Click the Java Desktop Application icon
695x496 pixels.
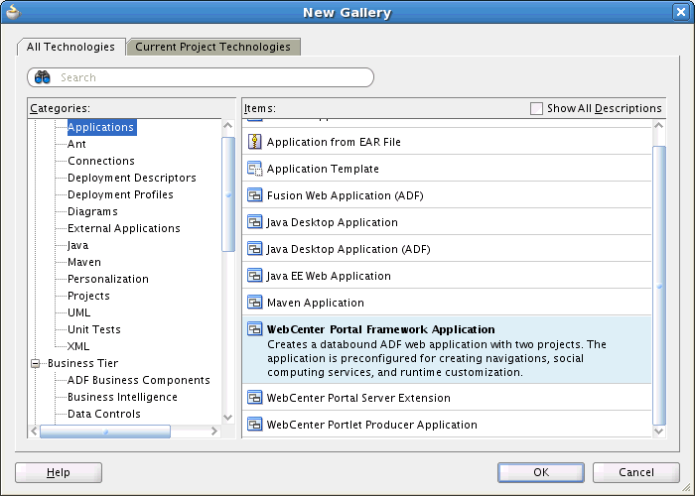click(254, 222)
